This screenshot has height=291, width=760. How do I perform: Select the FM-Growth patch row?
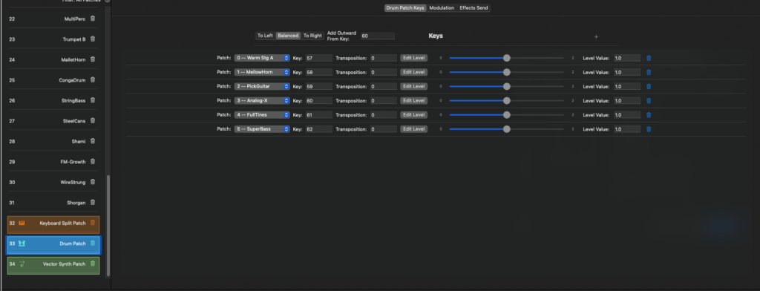(x=53, y=162)
